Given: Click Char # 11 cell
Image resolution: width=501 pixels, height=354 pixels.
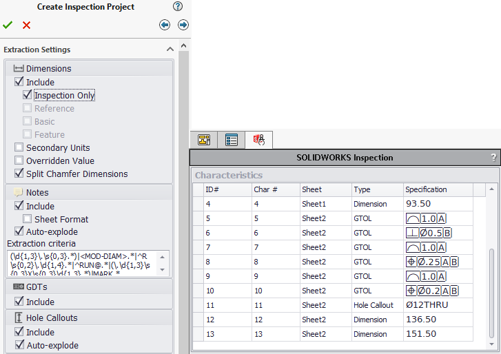Looking at the screenshot, I should point(276,305).
